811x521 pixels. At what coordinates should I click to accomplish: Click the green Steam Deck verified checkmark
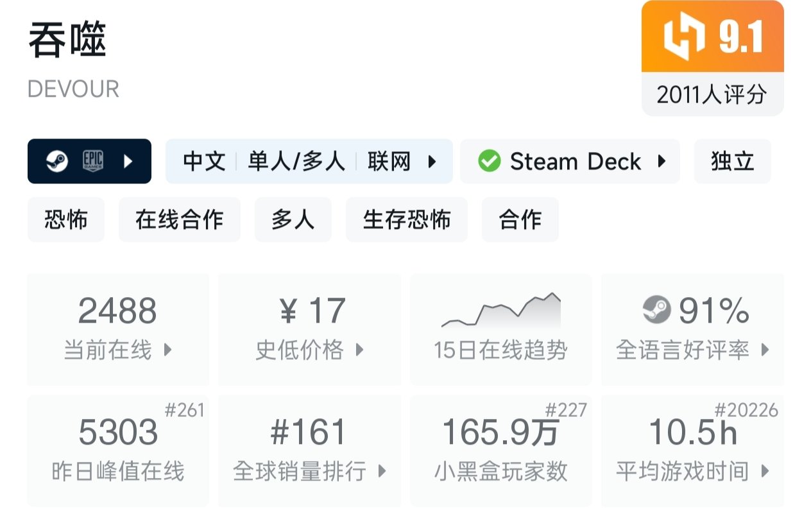490,161
